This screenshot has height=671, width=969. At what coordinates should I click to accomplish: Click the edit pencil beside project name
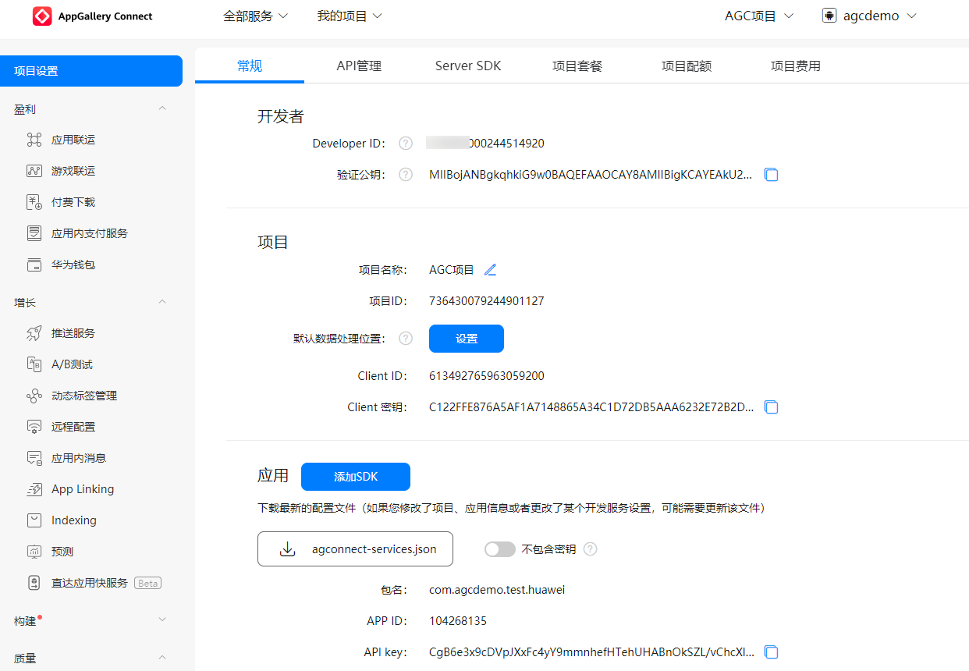tap(490, 270)
